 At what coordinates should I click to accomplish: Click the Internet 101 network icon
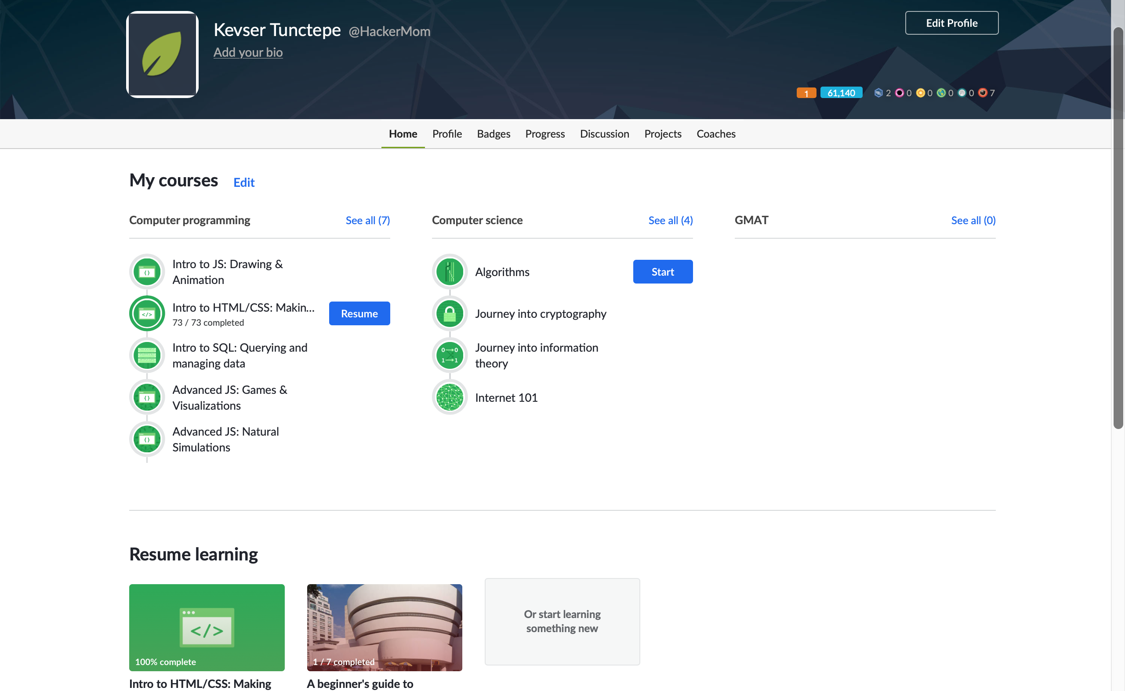pyautogui.click(x=450, y=397)
